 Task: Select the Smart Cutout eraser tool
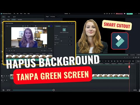[x=25, y=26]
